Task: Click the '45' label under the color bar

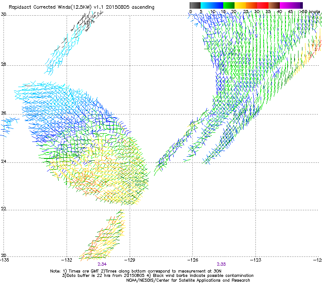Action: pyautogui.click(x=290, y=12)
